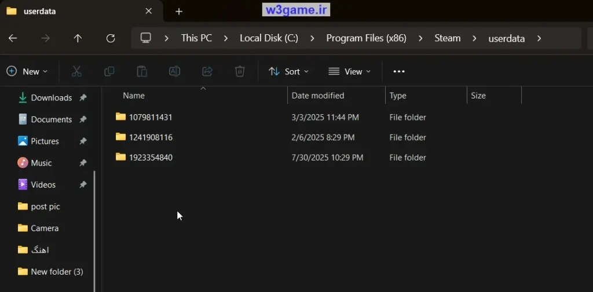The width and height of the screenshot is (593, 292).
Task: Click the forward navigation arrow
Action: click(x=45, y=38)
